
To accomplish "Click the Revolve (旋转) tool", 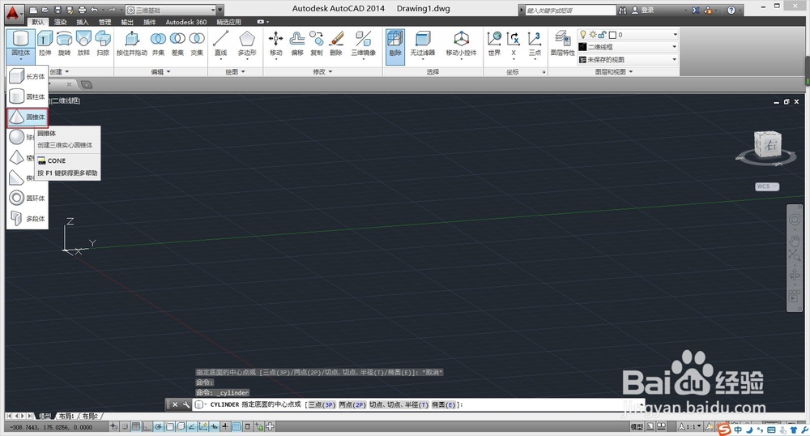I will (64, 44).
